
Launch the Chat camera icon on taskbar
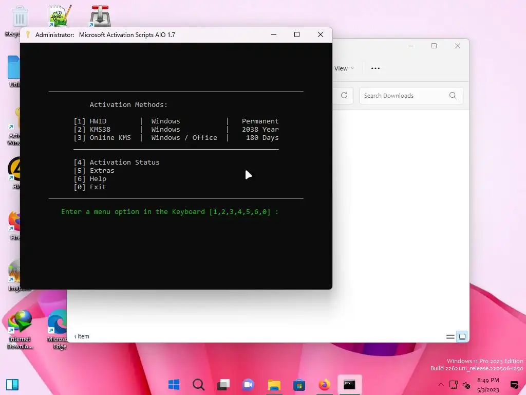pyautogui.click(x=248, y=384)
